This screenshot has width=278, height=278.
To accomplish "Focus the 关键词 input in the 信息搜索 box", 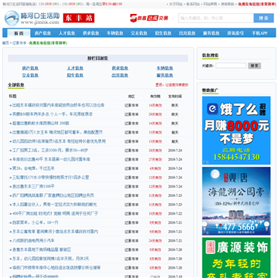I will (231, 66).
